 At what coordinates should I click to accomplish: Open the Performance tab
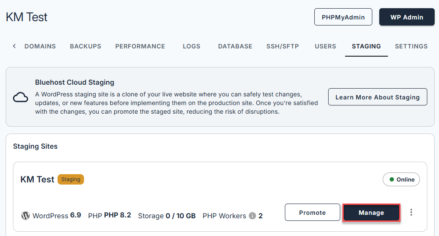tap(140, 46)
